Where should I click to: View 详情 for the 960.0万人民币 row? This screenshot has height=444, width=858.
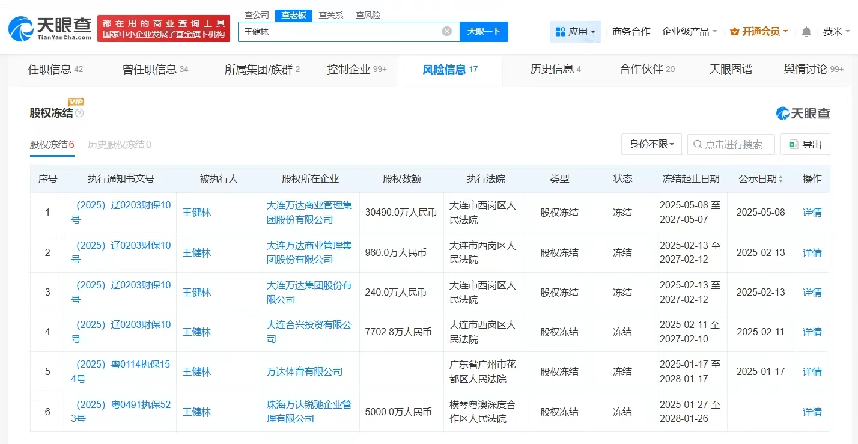(x=812, y=252)
